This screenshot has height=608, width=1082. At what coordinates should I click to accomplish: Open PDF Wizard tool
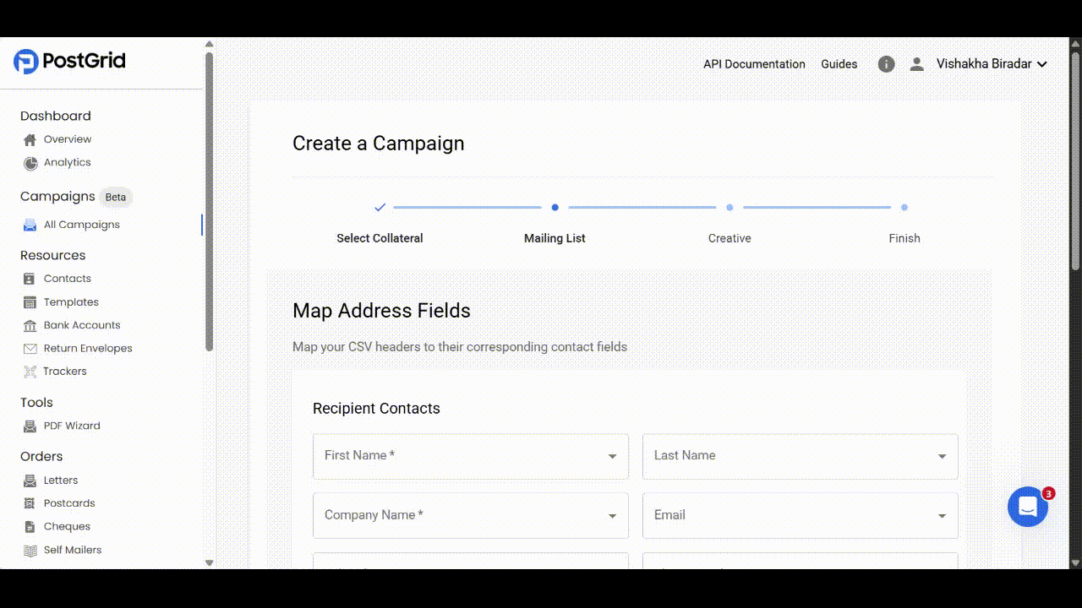coord(72,426)
